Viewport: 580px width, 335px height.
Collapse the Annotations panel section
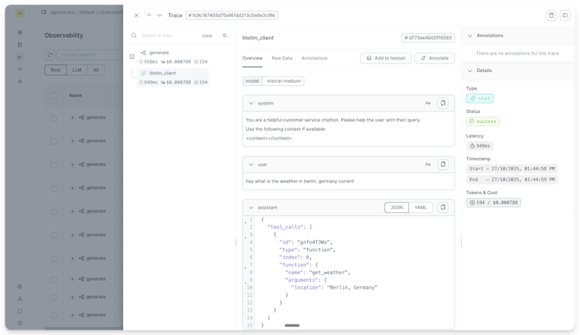pos(470,36)
